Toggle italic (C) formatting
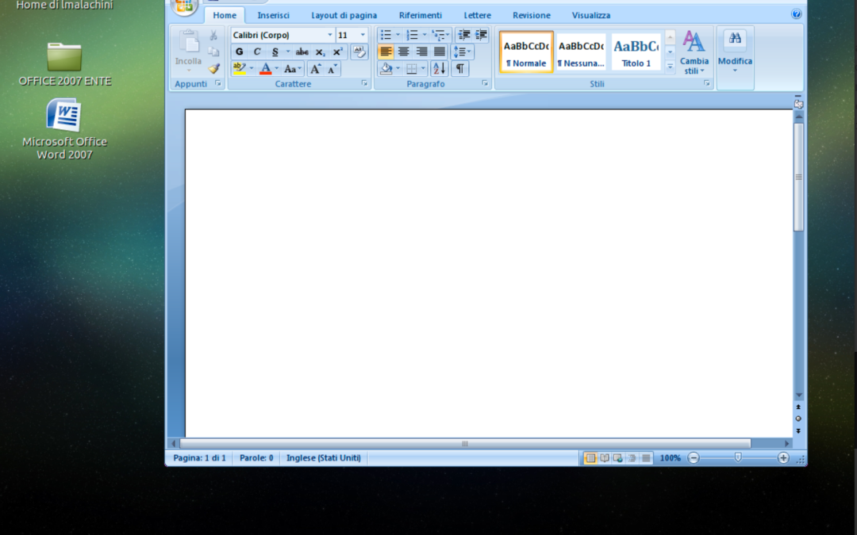The width and height of the screenshot is (857, 535). pos(257,52)
